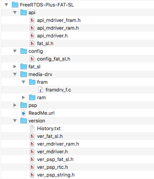The height and width of the screenshot is (179, 154).
Task: Select the History.txt text file icon
Action: [x=32, y=129]
